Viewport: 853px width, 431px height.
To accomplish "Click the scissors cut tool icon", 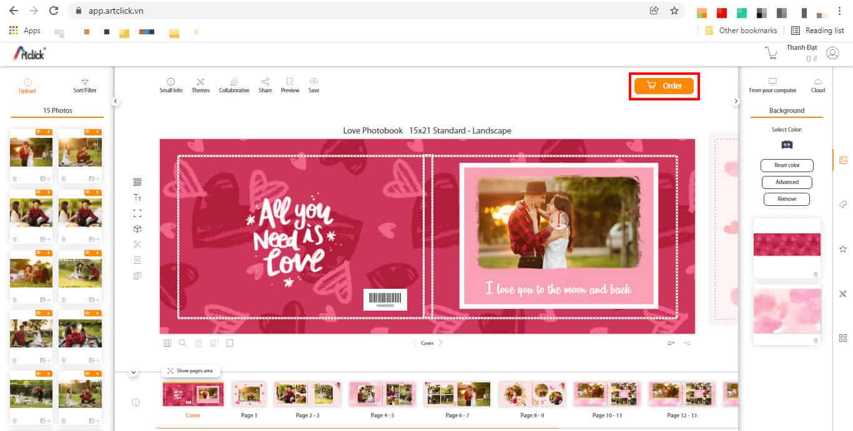I will click(x=137, y=245).
